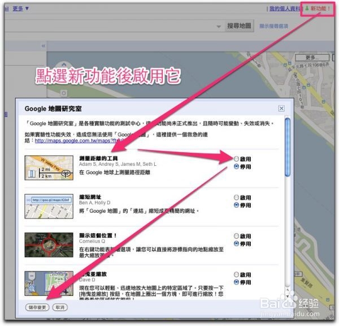This screenshot has height=326, width=339.
Task: Click the measuring tool thumbnail image
Action: [x=49, y=168]
